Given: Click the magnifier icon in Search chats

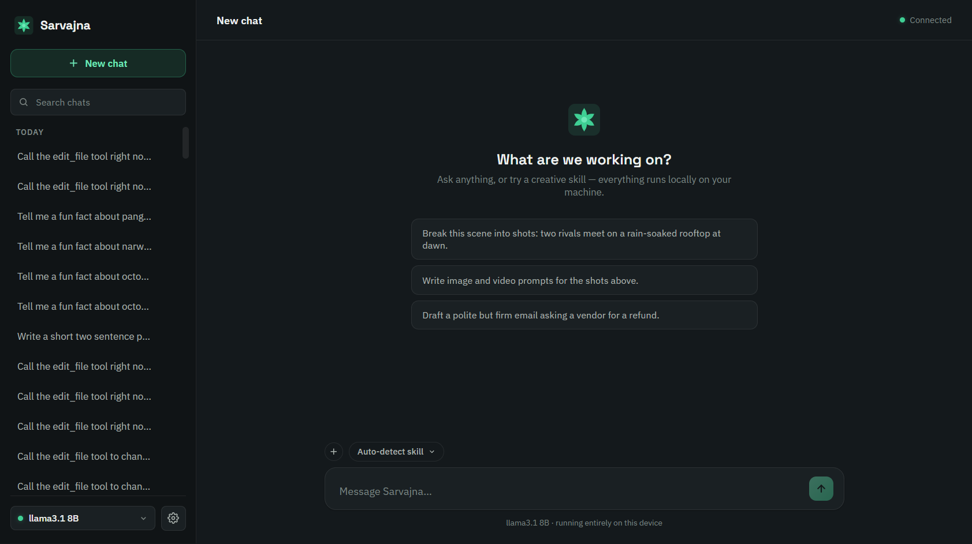Looking at the screenshot, I should [24, 102].
